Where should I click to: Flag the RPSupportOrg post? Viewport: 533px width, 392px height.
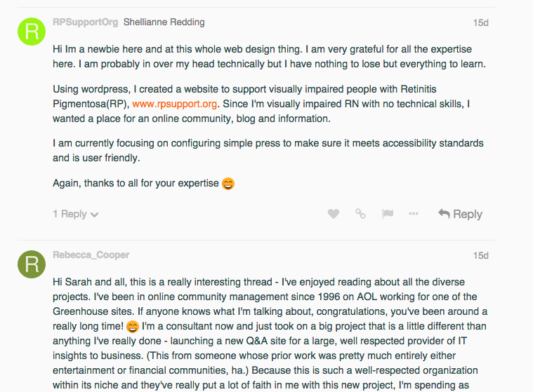[x=388, y=213]
